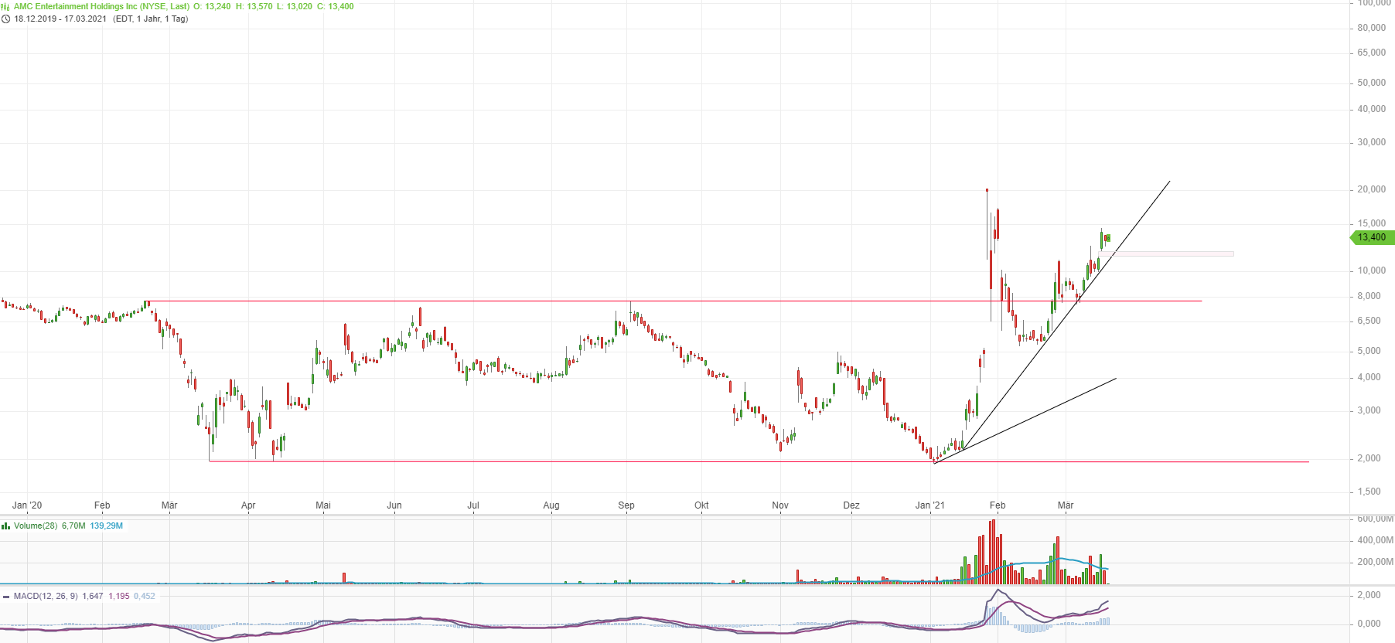Click the C: 13,400 close price value
The height and width of the screenshot is (643, 1395).
(x=336, y=6)
